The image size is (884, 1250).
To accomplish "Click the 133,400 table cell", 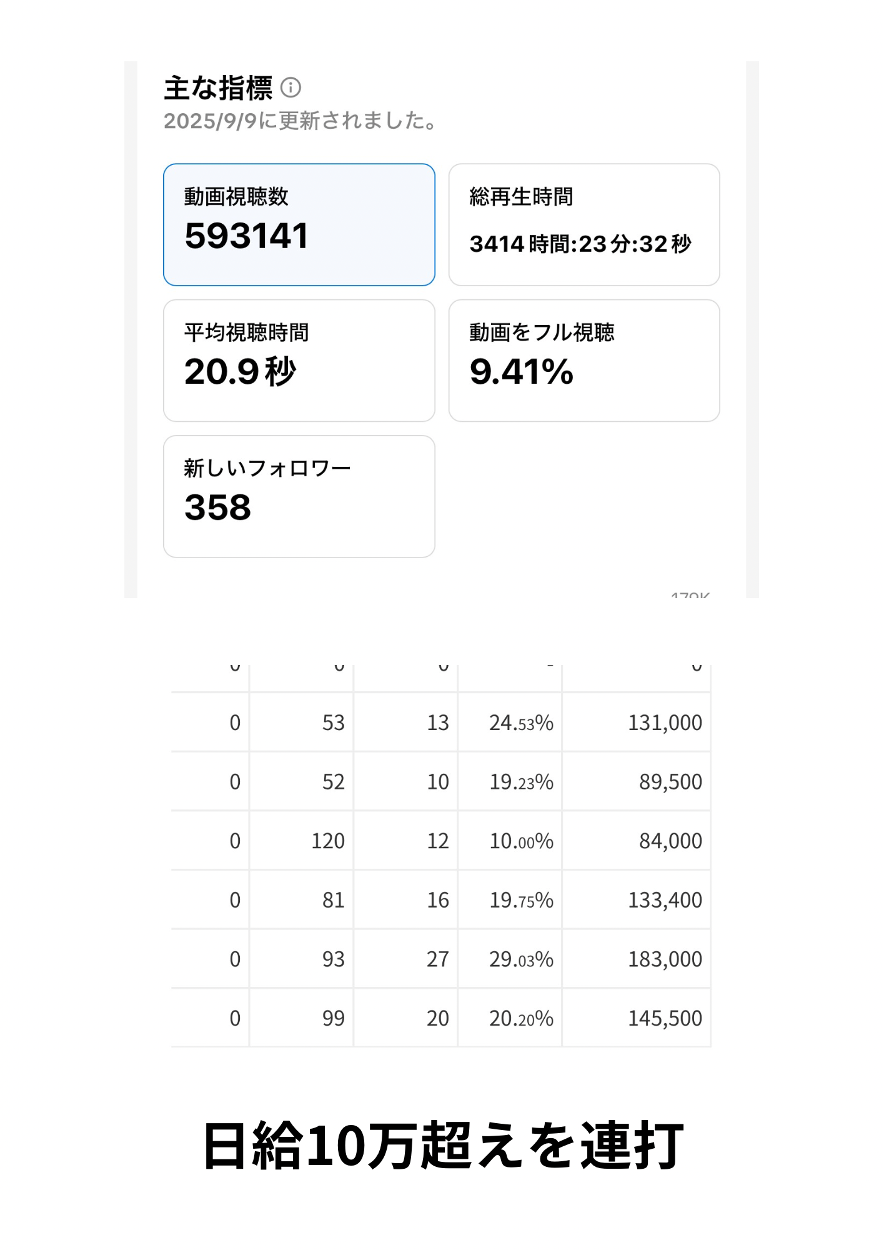I will pyautogui.click(x=664, y=900).
